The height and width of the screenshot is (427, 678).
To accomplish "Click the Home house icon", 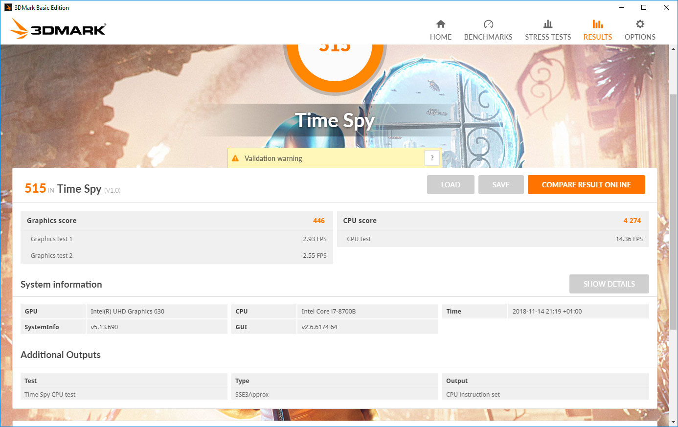I will click(x=441, y=24).
